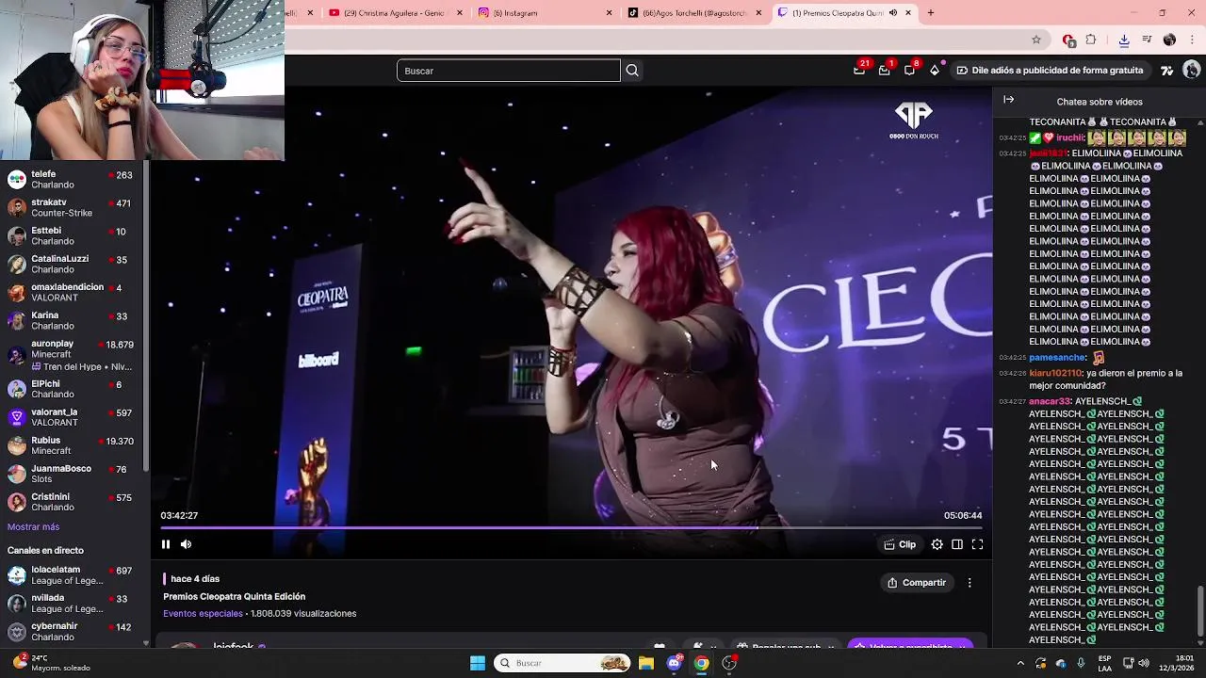Open a new browser tab
This screenshot has width=1206, height=678.
pyautogui.click(x=931, y=13)
